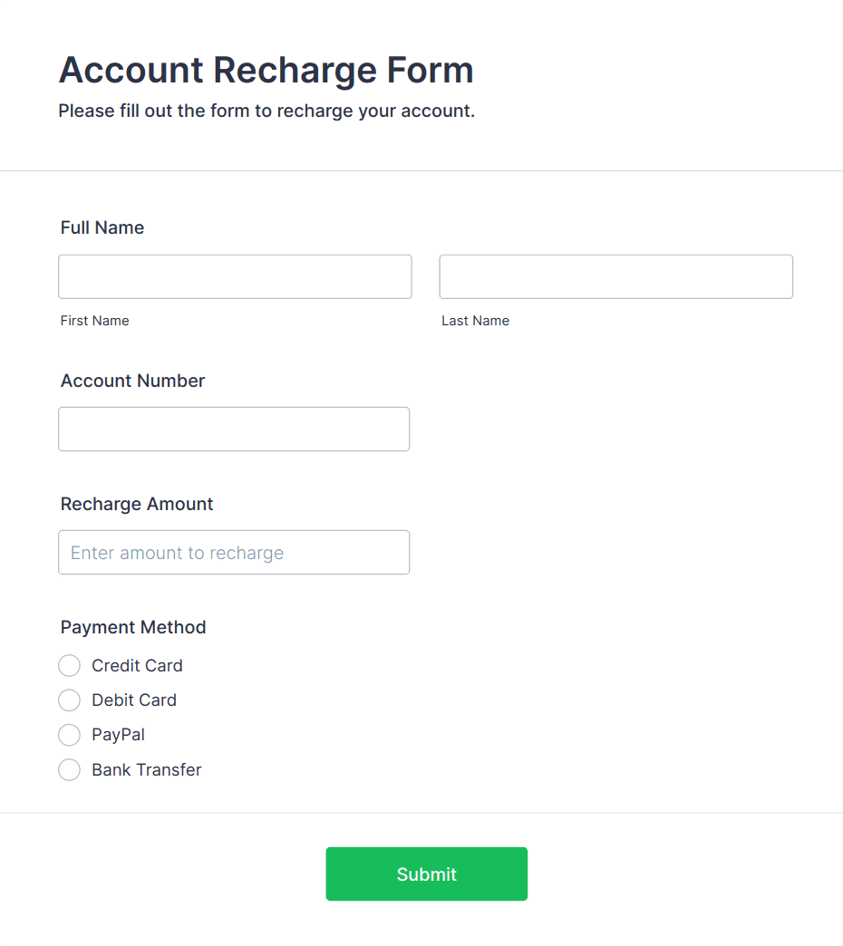This screenshot has width=843, height=946.
Task: Click the Account Recharge Form title
Action: pyautogui.click(x=266, y=70)
